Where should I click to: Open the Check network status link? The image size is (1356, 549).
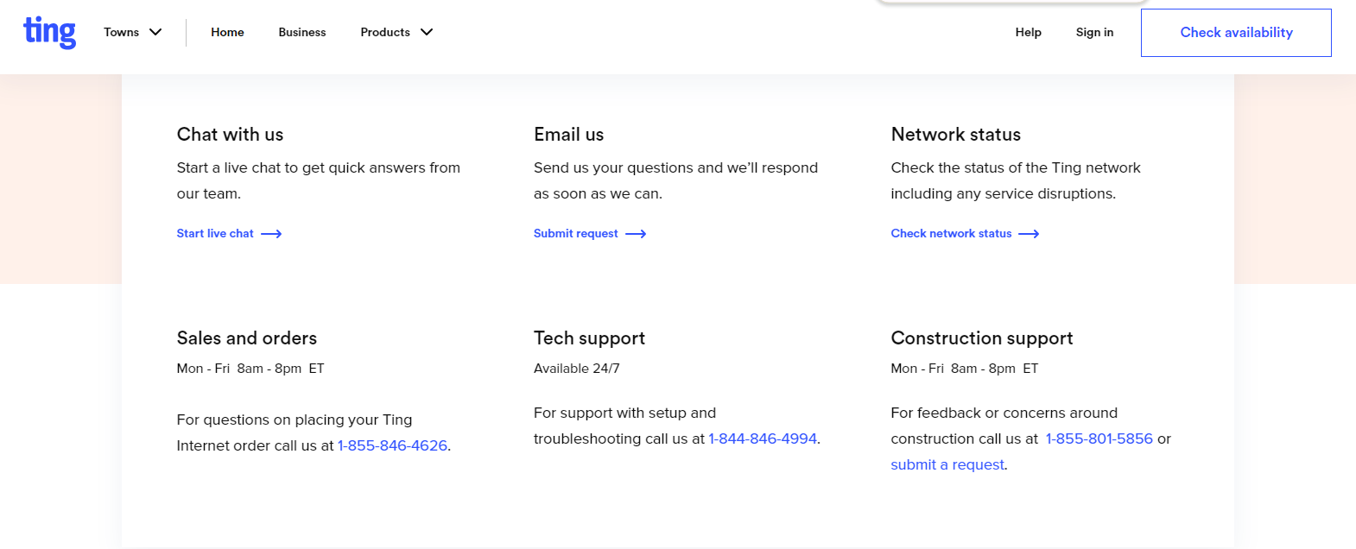[x=951, y=234]
